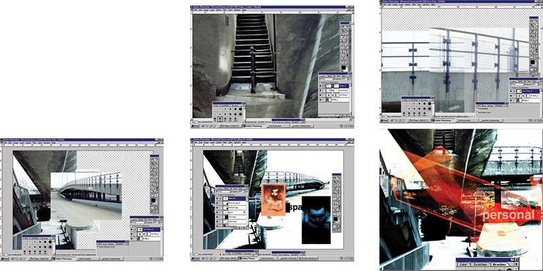Image resolution: width=543 pixels, height=271 pixels.
Task: Open layer blend mode dropdown in portraits screenshot
Action: 223,192
